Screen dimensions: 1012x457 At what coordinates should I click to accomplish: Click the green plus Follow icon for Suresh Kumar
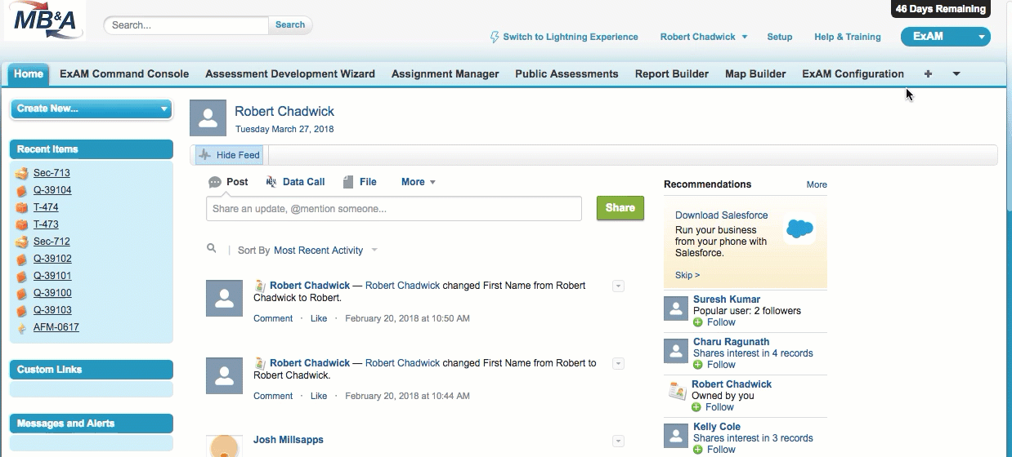coord(698,322)
